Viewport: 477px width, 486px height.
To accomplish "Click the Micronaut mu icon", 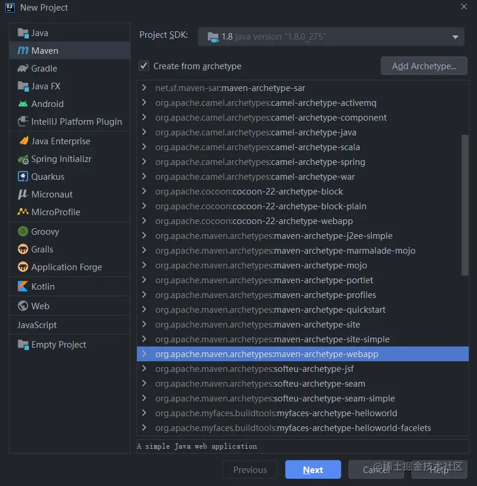I will tap(23, 195).
